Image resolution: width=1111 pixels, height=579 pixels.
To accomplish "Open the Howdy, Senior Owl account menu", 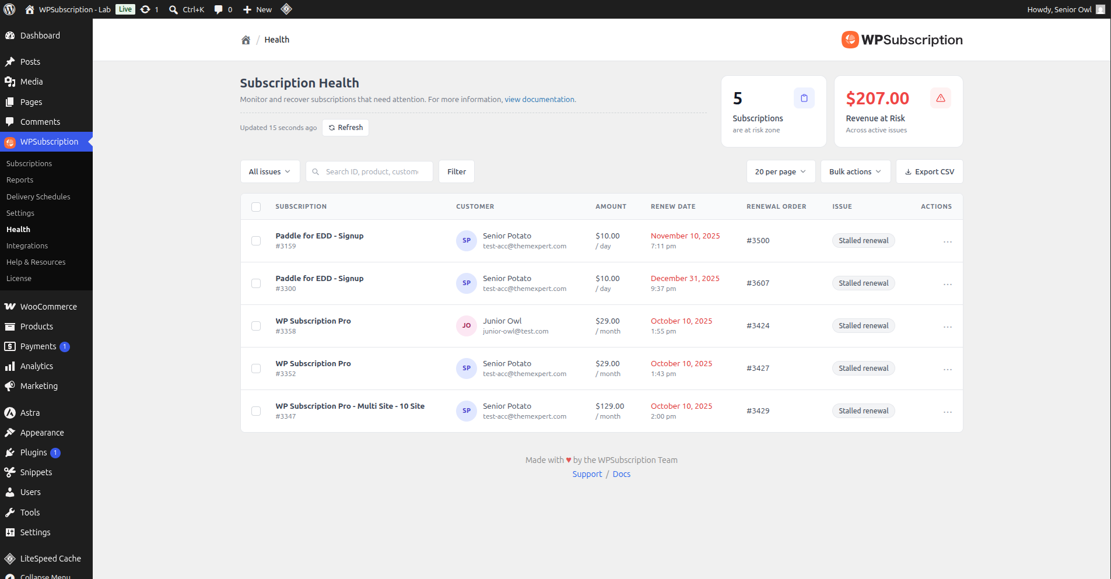I will tap(1066, 9).
